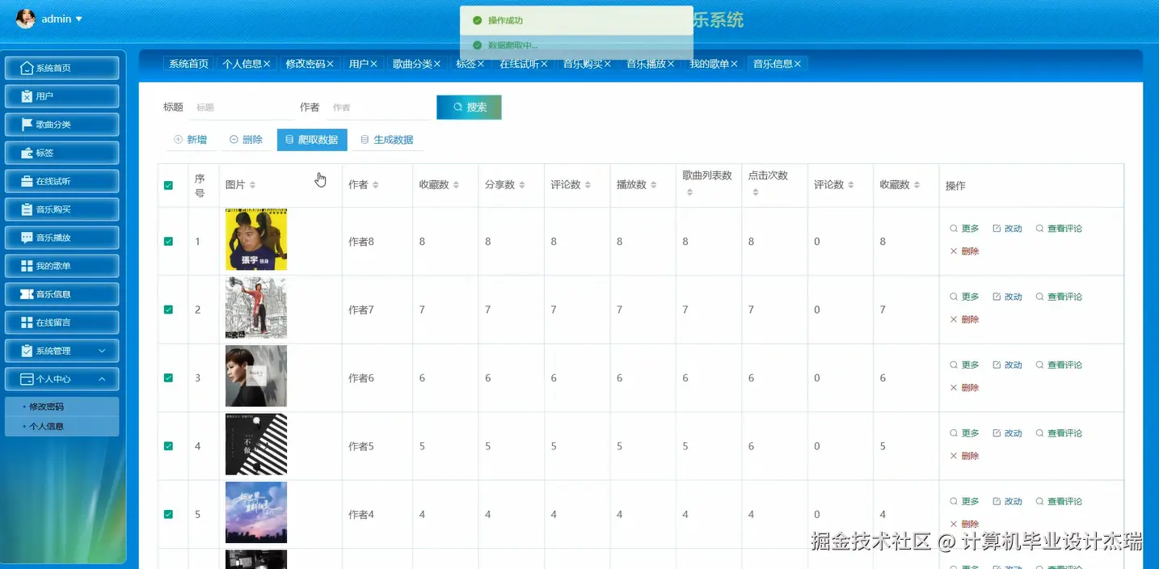Open 系统首页 in the sidebar
1159x569 pixels.
(62, 68)
